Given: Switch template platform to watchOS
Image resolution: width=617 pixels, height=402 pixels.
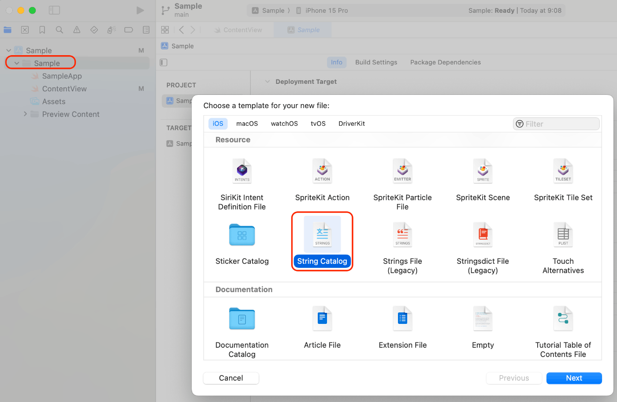Looking at the screenshot, I should click(284, 124).
